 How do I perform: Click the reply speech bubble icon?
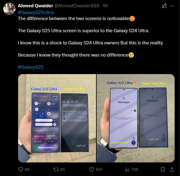tap(21, 169)
